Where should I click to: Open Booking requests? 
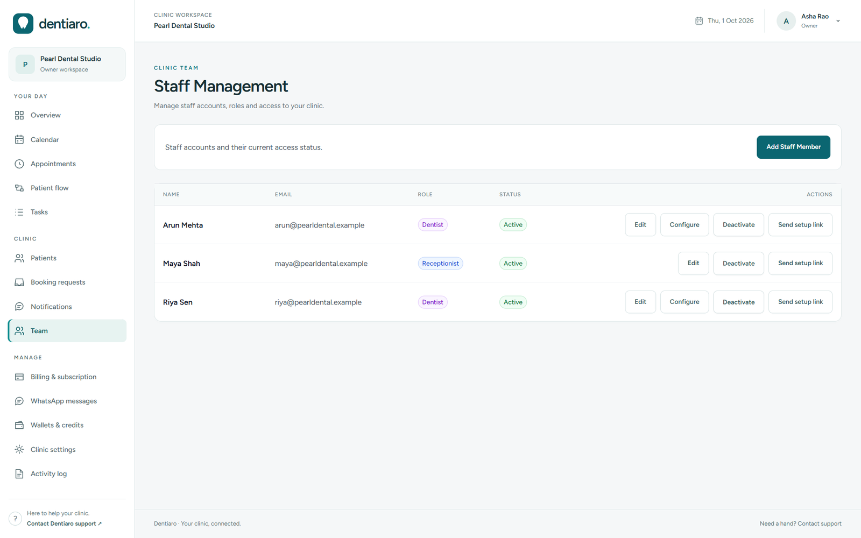coord(67,282)
